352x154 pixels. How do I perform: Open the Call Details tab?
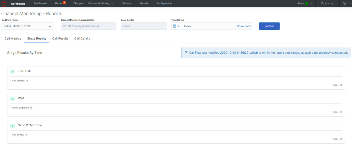tap(82, 38)
